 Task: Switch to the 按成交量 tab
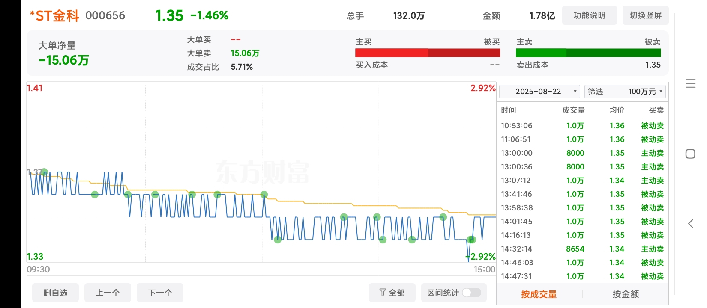(x=539, y=294)
